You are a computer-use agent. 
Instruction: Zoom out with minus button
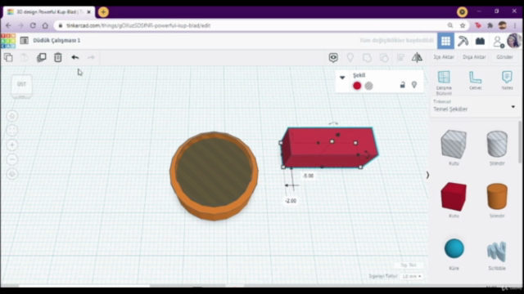pyautogui.click(x=12, y=159)
